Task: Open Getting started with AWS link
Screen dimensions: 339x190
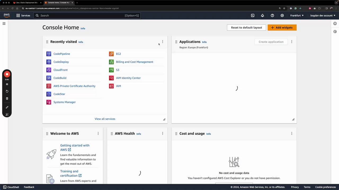Action: (x=75, y=148)
